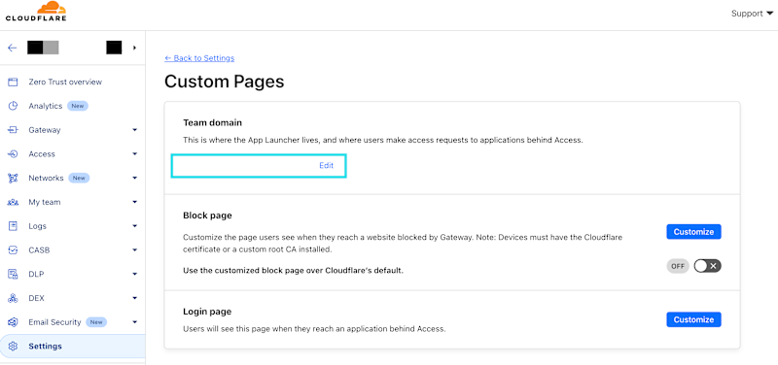Viewport: 778px width, 365px height.
Task: Select Networks in the sidebar
Action: (x=46, y=178)
